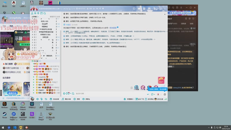The height and width of the screenshot is (130, 231).
Task: Click the flower icon near chat input
Action: coord(158,94)
